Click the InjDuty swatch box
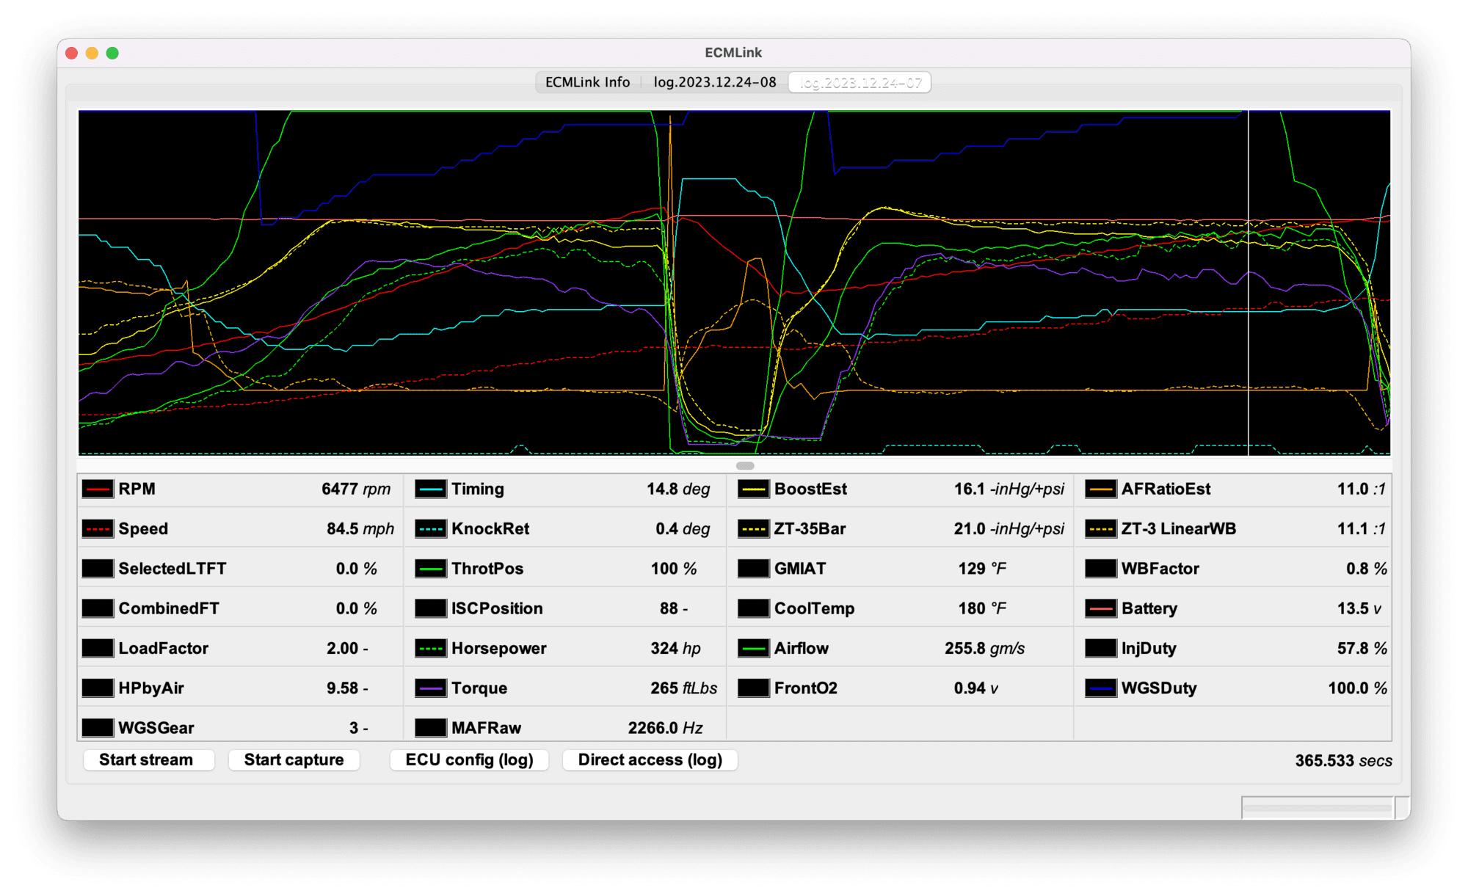 coord(1101,649)
